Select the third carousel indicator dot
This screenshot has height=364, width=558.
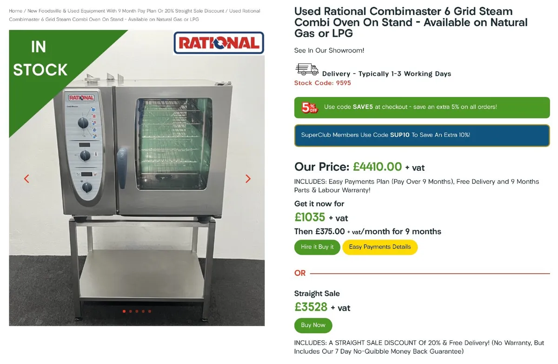[x=137, y=311]
